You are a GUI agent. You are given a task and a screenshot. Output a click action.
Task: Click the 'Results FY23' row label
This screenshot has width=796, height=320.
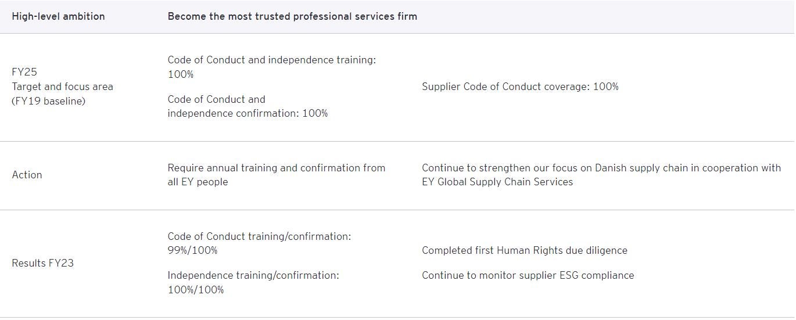click(42, 263)
